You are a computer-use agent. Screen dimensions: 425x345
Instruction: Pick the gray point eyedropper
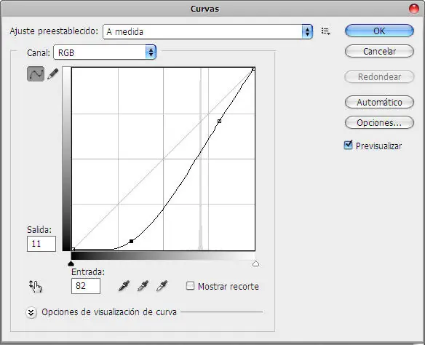point(143,286)
